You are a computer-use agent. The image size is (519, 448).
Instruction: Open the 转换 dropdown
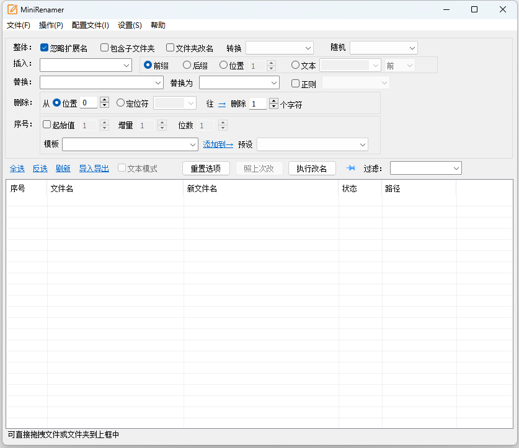coord(280,48)
